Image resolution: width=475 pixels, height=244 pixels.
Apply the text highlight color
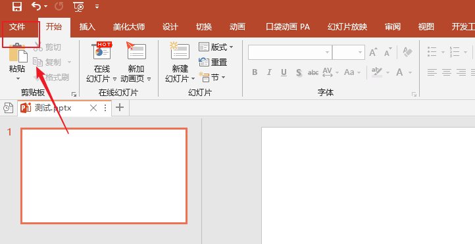coord(377,72)
